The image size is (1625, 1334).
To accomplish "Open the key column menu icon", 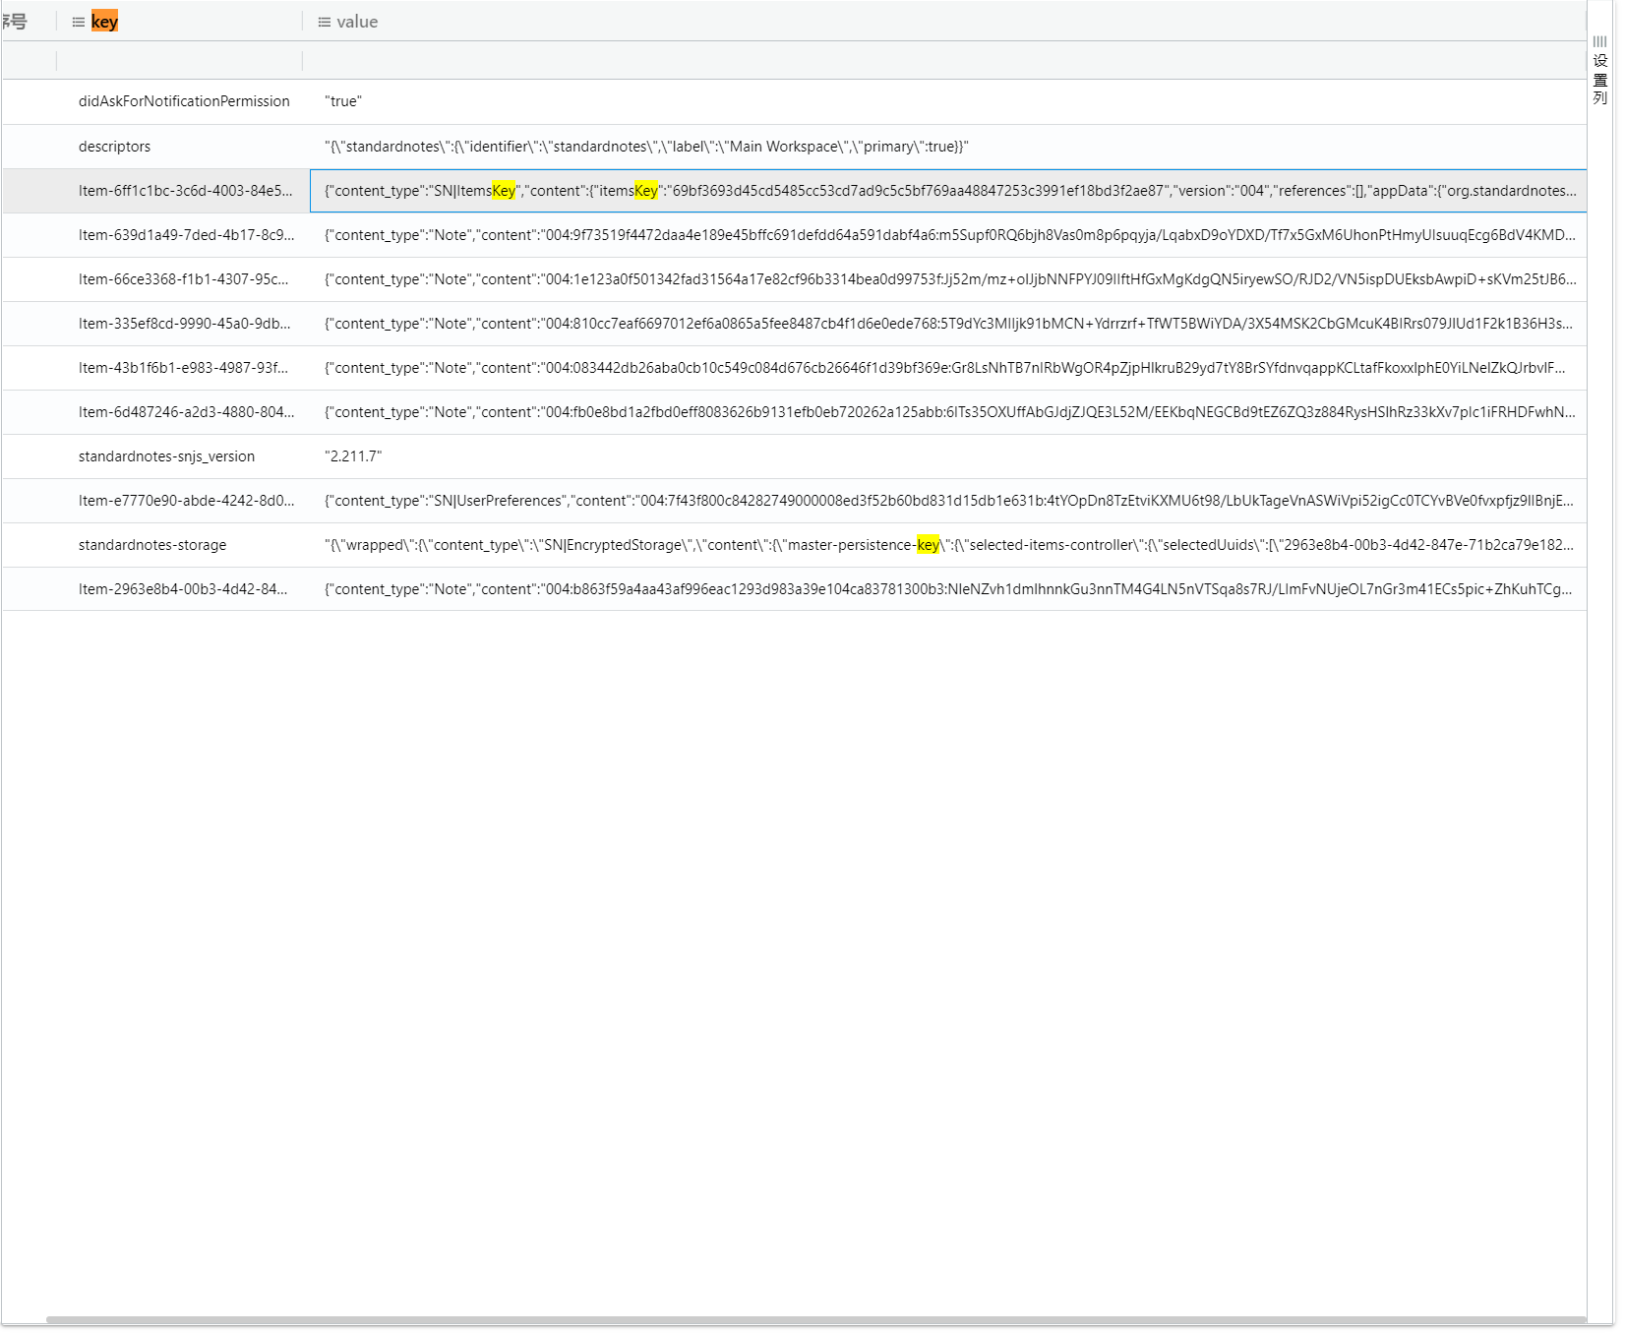I will (x=79, y=22).
